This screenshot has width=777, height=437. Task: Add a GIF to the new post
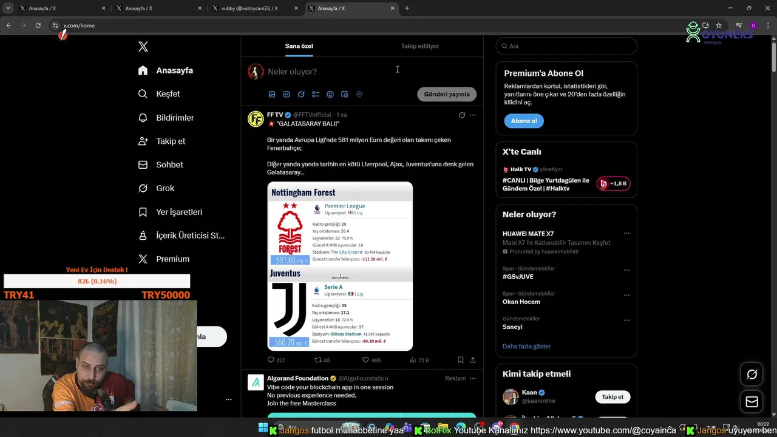[287, 94]
